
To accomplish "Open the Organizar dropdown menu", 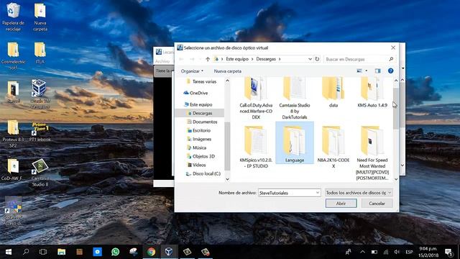I will pyautogui.click(x=192, y=71).
